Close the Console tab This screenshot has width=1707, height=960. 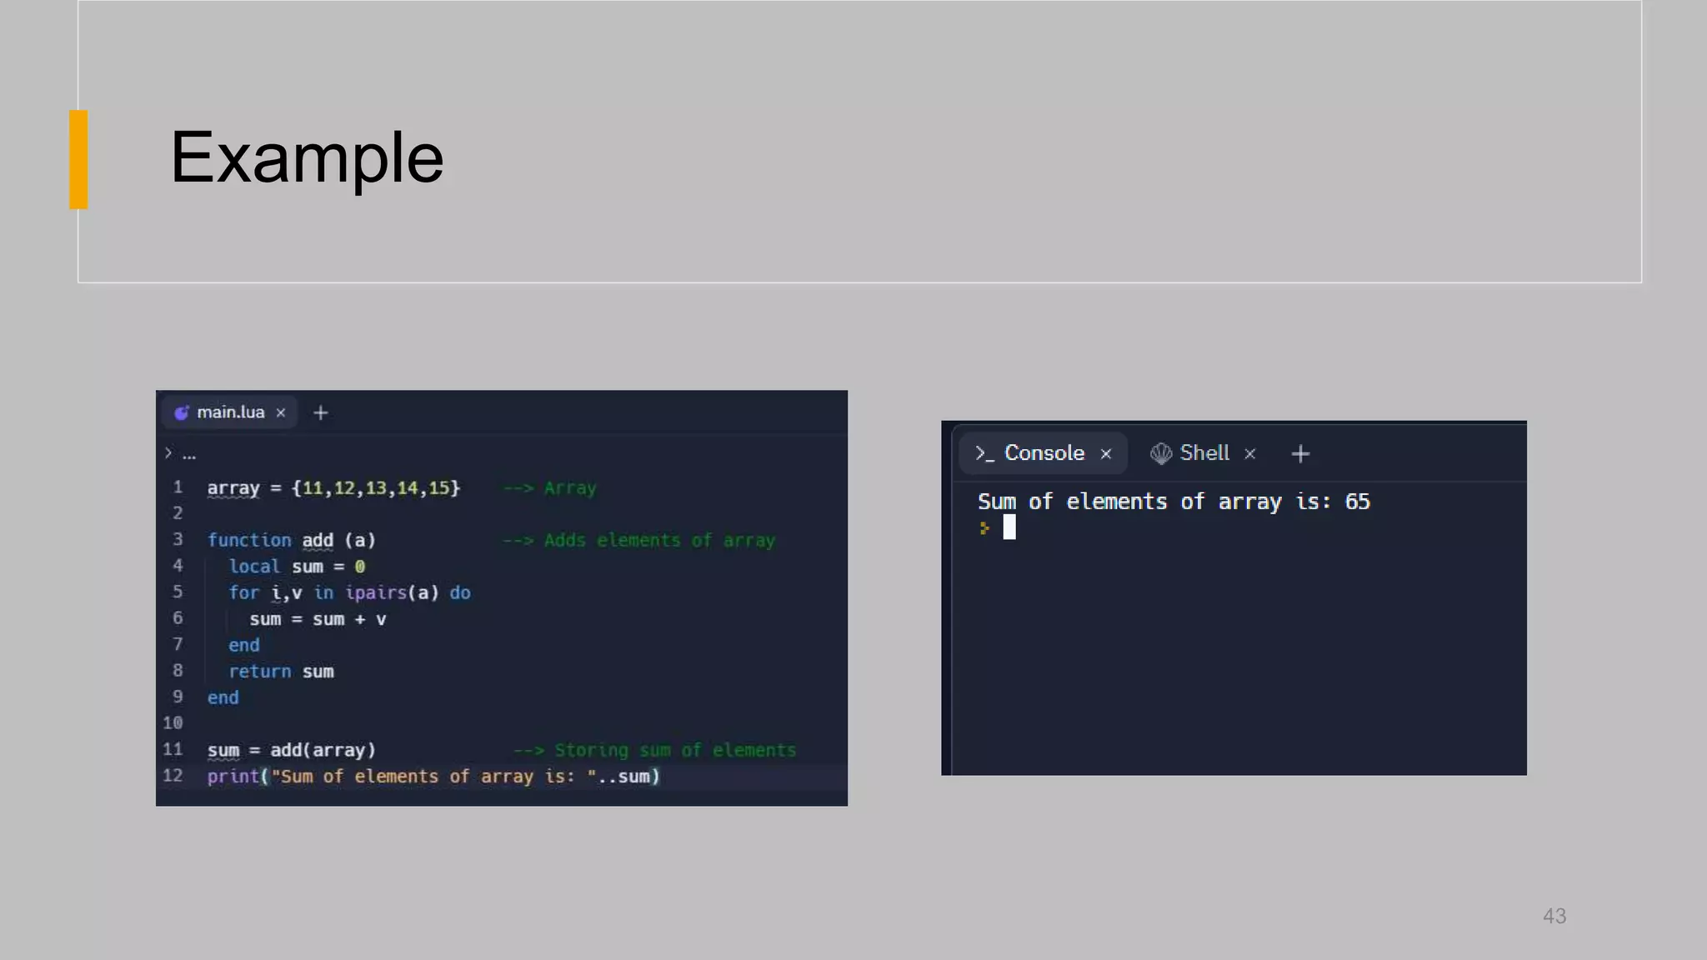click(x=1106, y=454)
